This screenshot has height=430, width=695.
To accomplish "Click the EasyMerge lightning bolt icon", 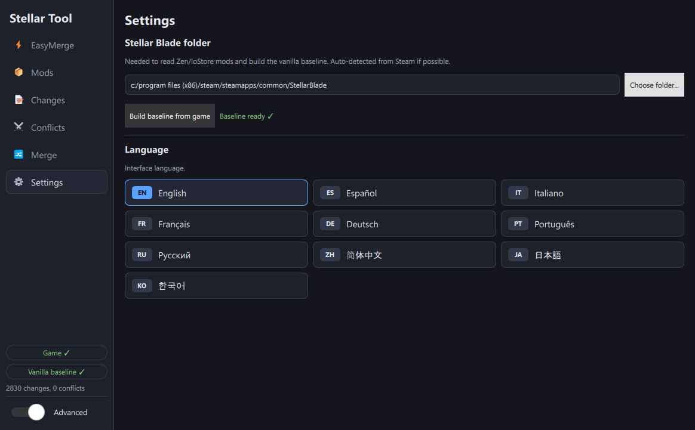I will (19, 45).
